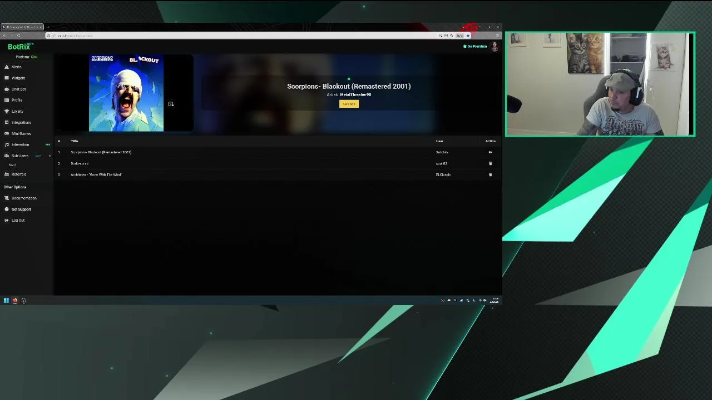Click the Scorpions Blackout album thumbnail

tap(126, 93)
